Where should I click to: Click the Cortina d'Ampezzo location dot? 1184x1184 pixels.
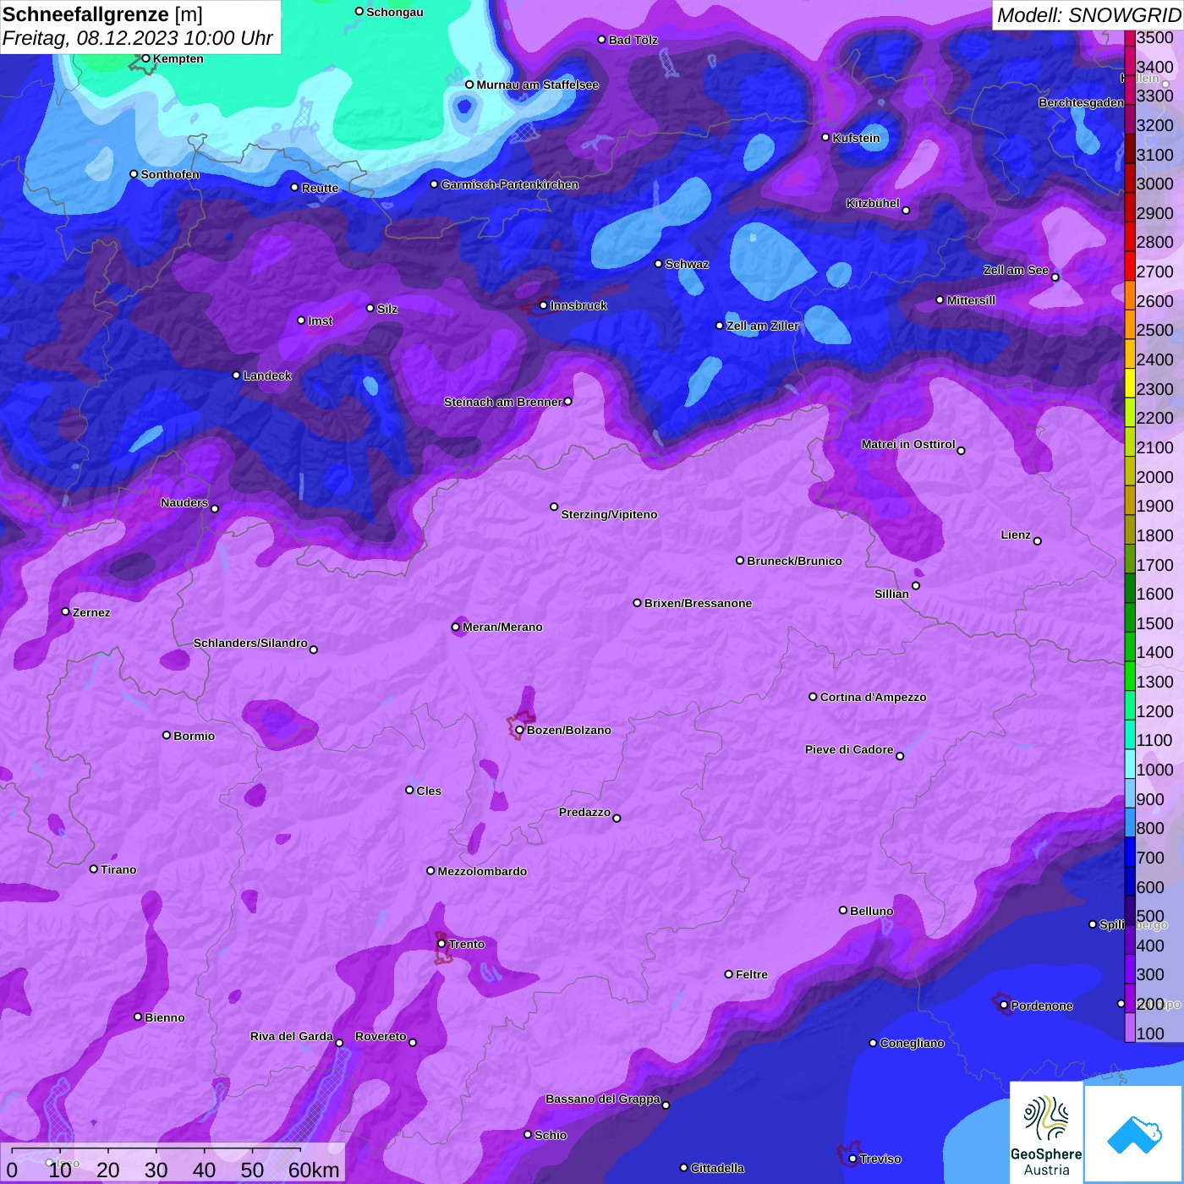pos(813,697)
